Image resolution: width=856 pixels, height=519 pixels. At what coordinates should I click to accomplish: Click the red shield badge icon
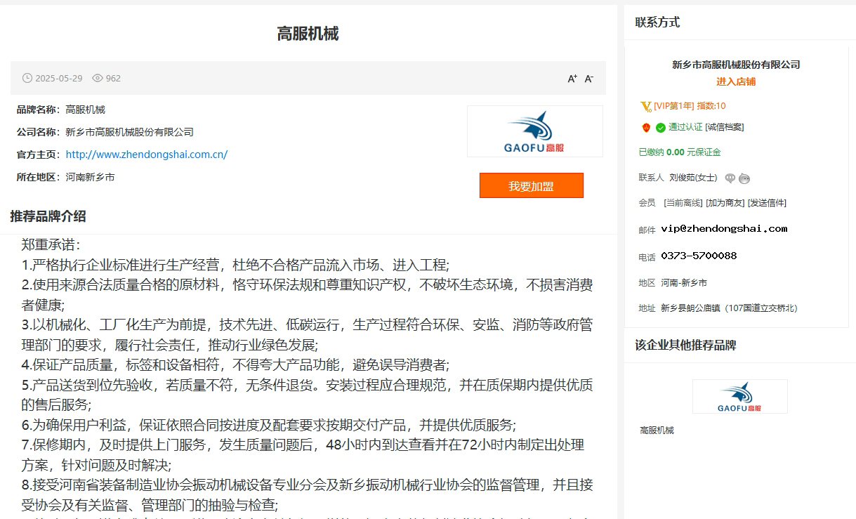pos(646,128)
